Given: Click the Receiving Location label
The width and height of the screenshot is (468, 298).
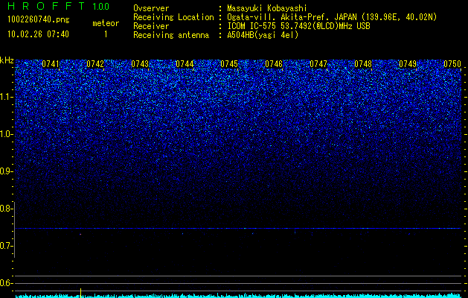Looking at the screenshot, I should tap(173, 17).
